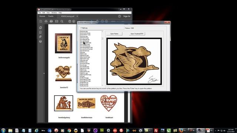Click the bestdadgalaxy thumbnail in the PDF
237x133 pixels.
63,103
